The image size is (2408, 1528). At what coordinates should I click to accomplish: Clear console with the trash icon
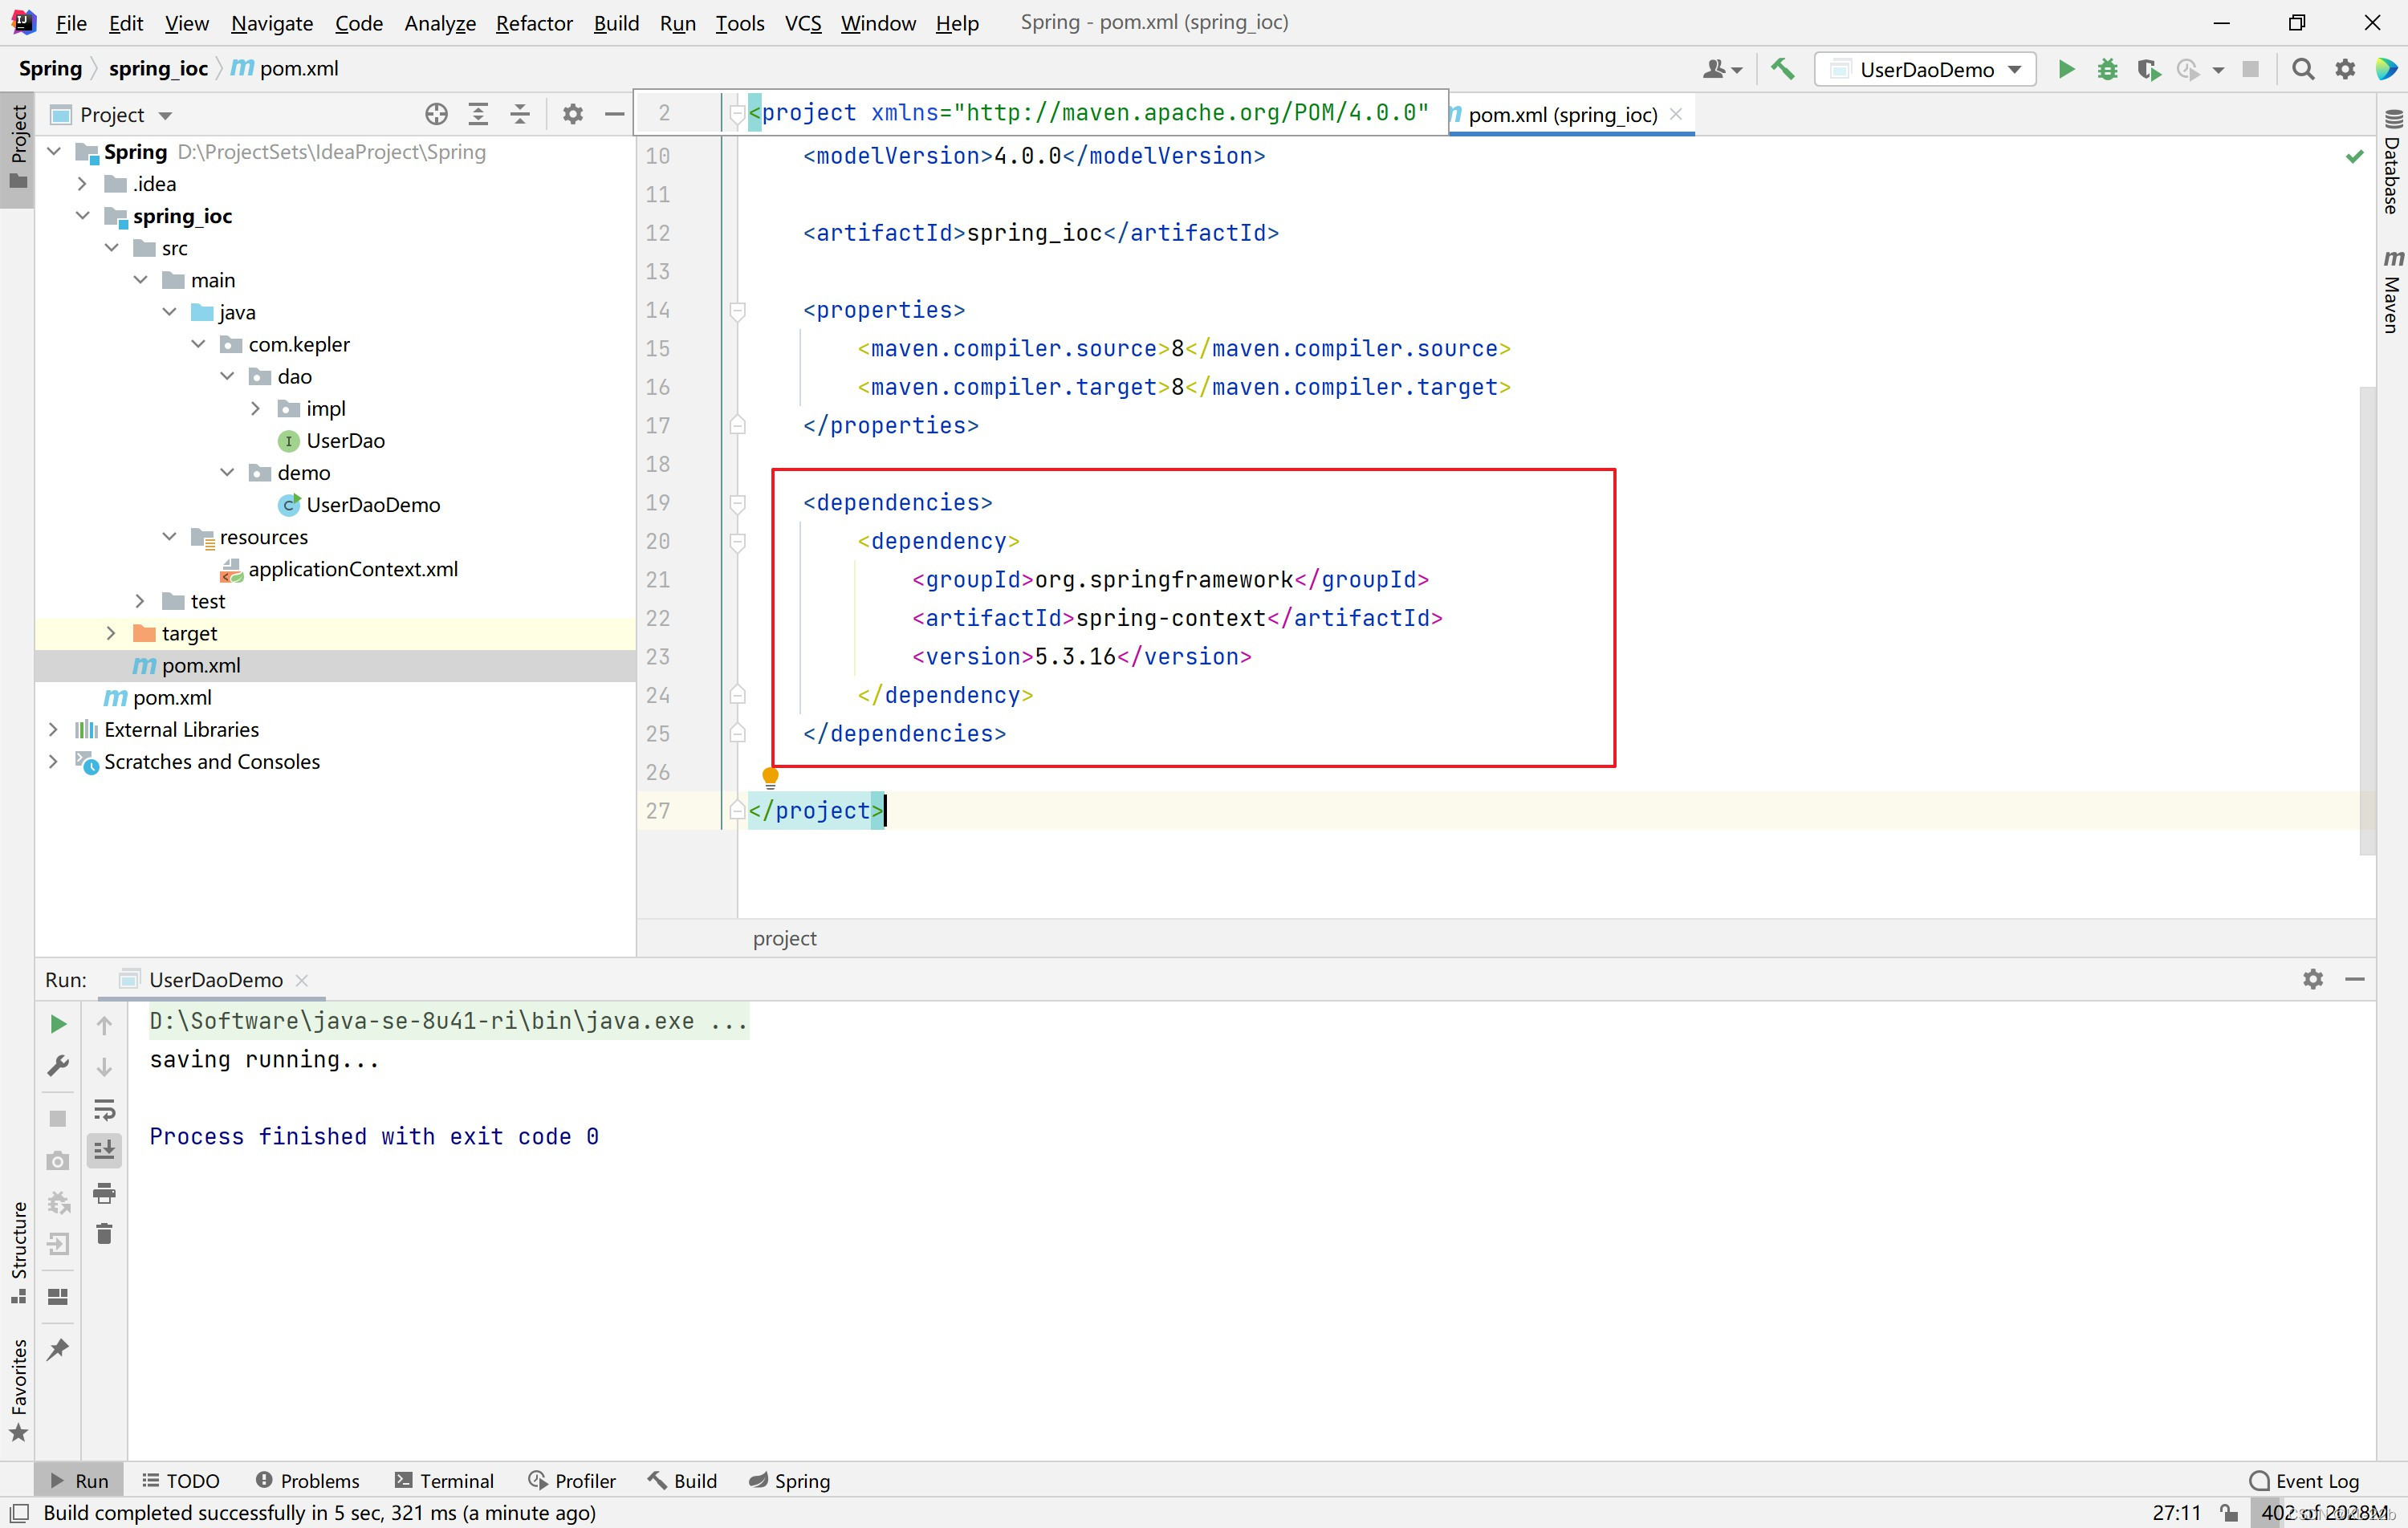(104, 1233)
